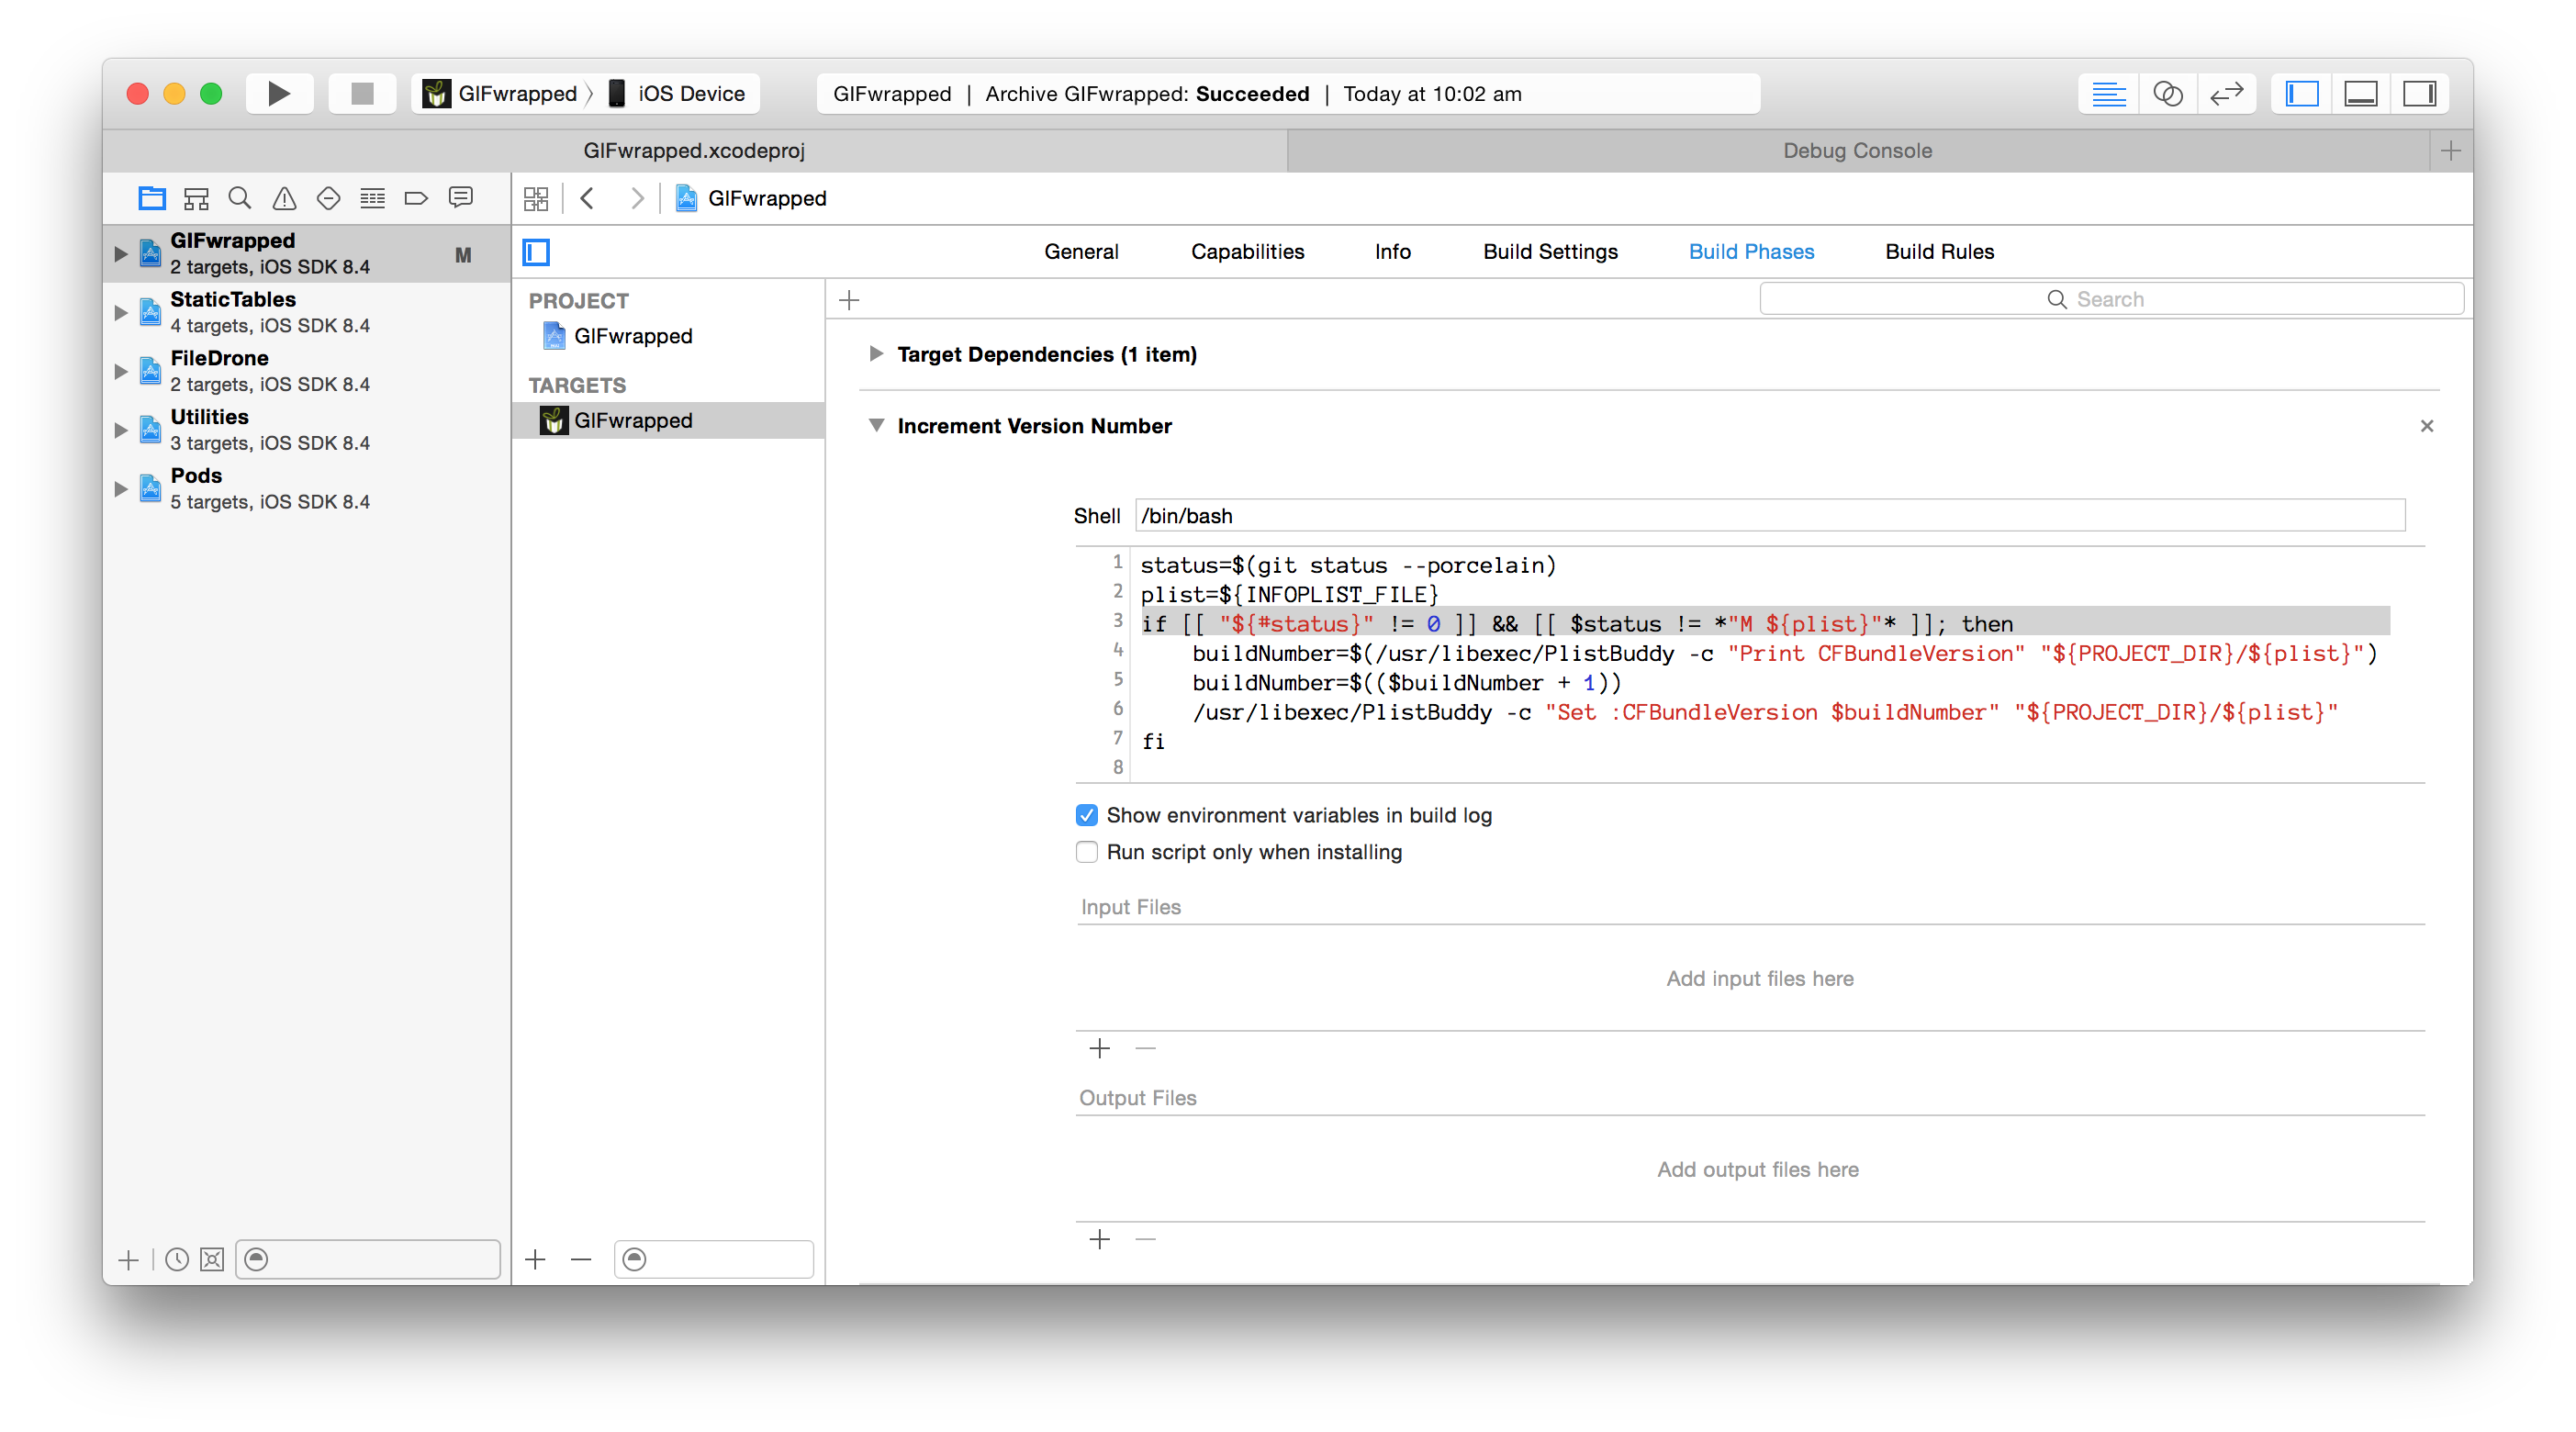Collapse Increment Version Number phase

[x=876, y=426]
